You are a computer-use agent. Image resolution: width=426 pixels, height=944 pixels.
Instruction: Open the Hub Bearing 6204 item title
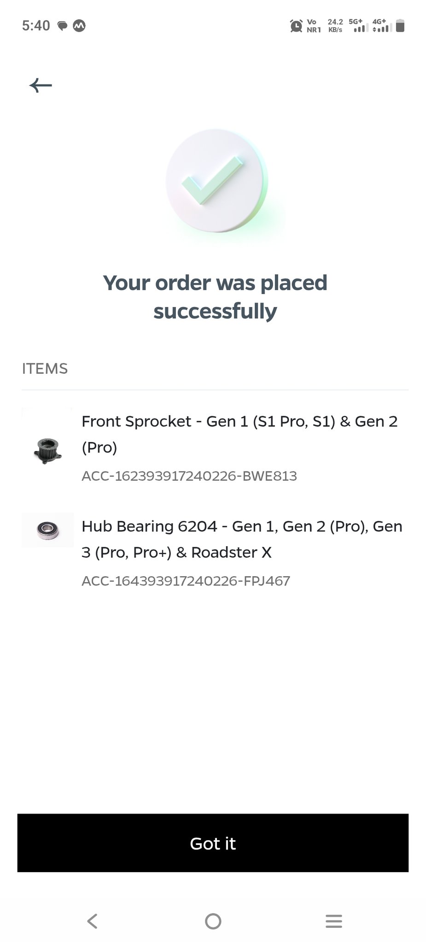[242, 539]
